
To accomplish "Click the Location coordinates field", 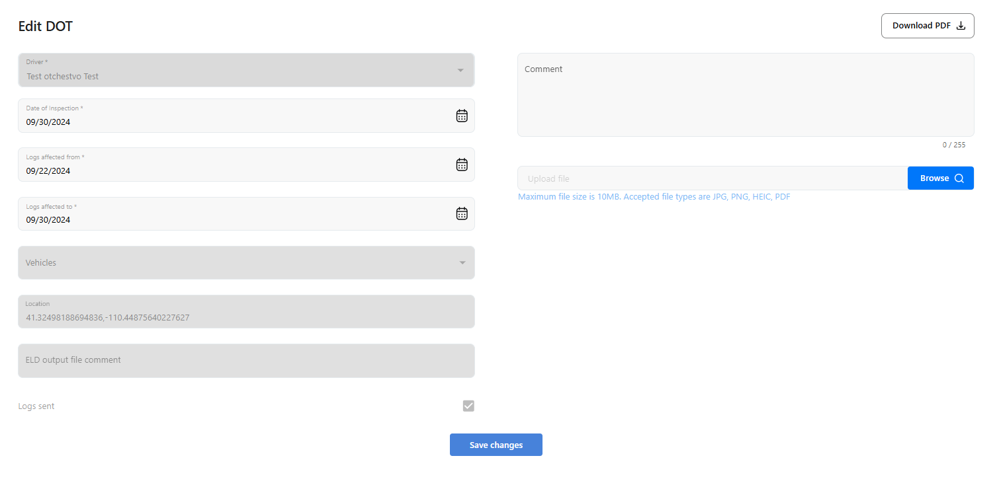I will tap(108, 318).
